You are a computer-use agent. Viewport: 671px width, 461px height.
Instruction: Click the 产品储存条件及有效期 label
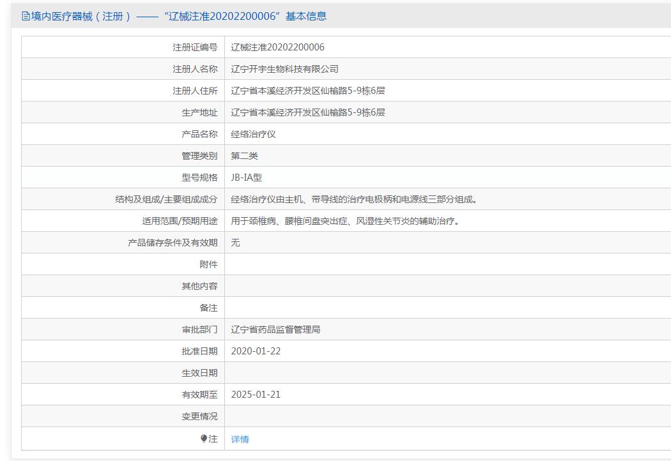173,243
